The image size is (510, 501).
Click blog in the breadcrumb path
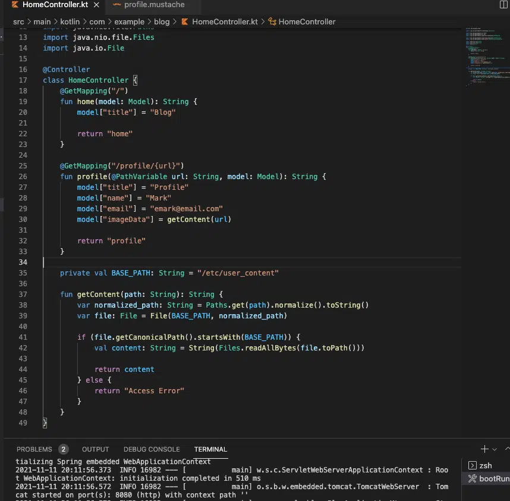[x=161, y=21]
